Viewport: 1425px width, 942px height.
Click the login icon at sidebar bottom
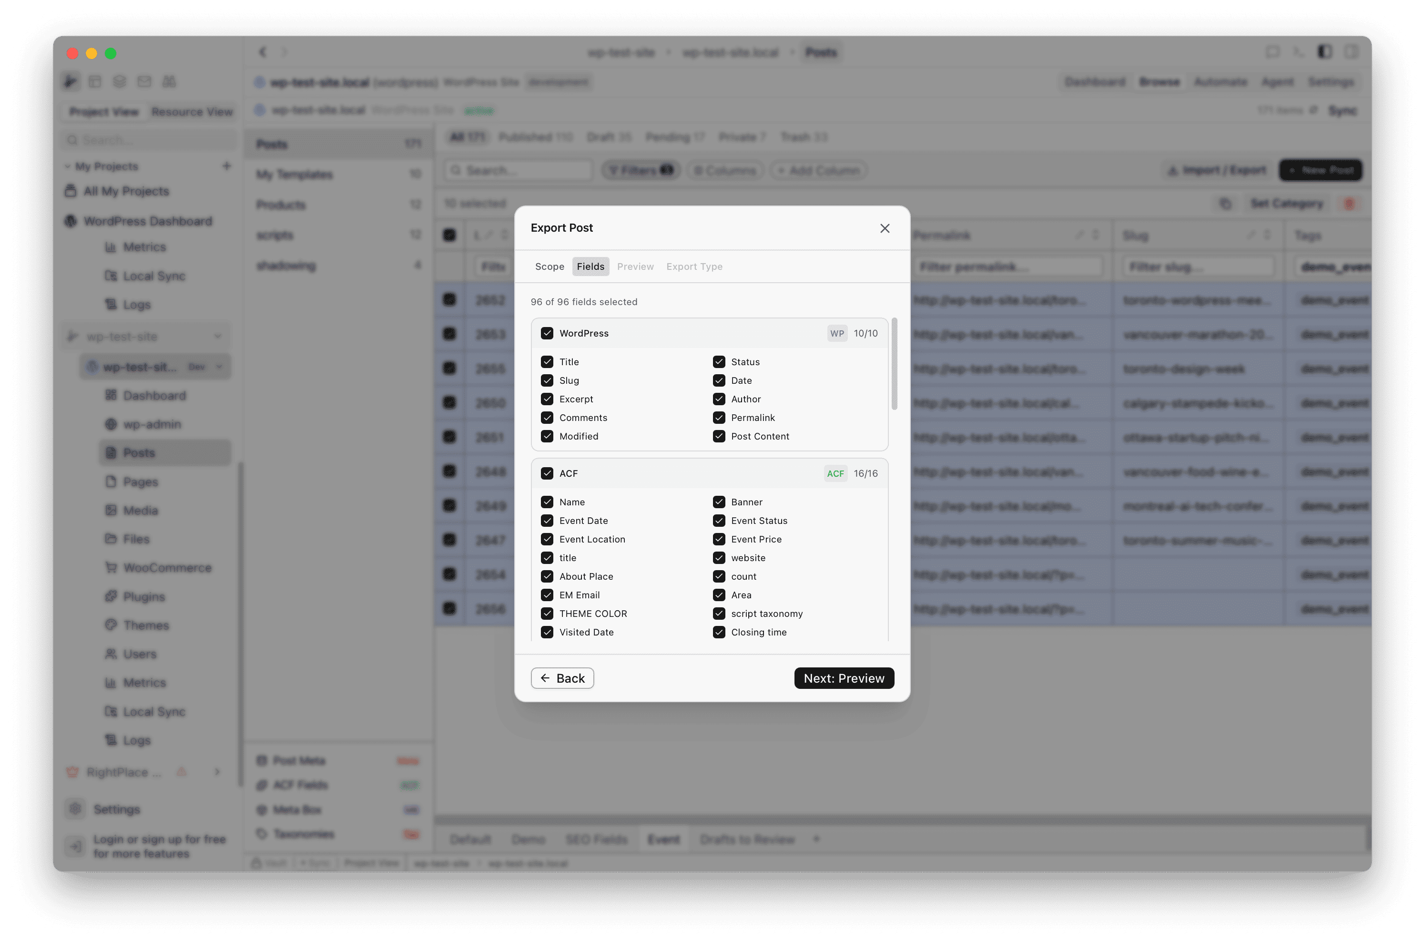coord(75,847)
